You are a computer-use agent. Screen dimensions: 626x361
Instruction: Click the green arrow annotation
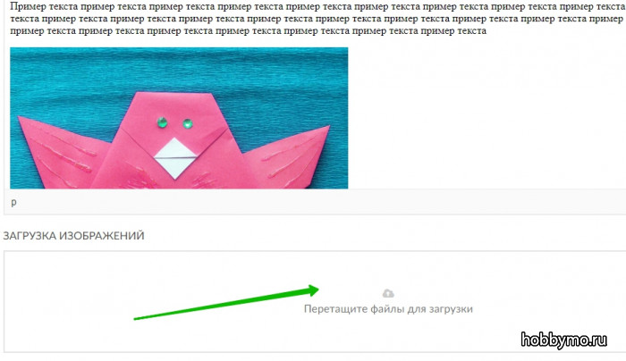[x=226, y=302]
